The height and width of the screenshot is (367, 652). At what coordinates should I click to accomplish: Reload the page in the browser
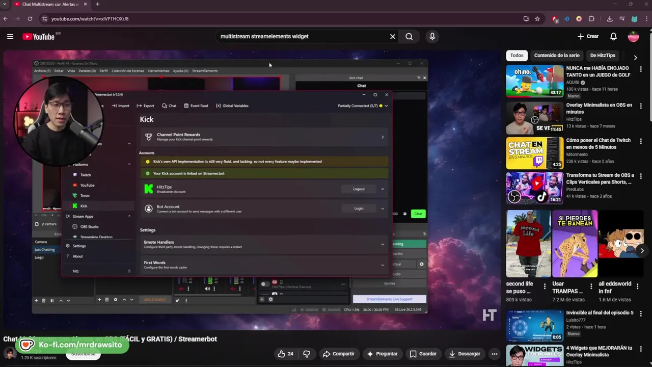(x=30, y=19)
